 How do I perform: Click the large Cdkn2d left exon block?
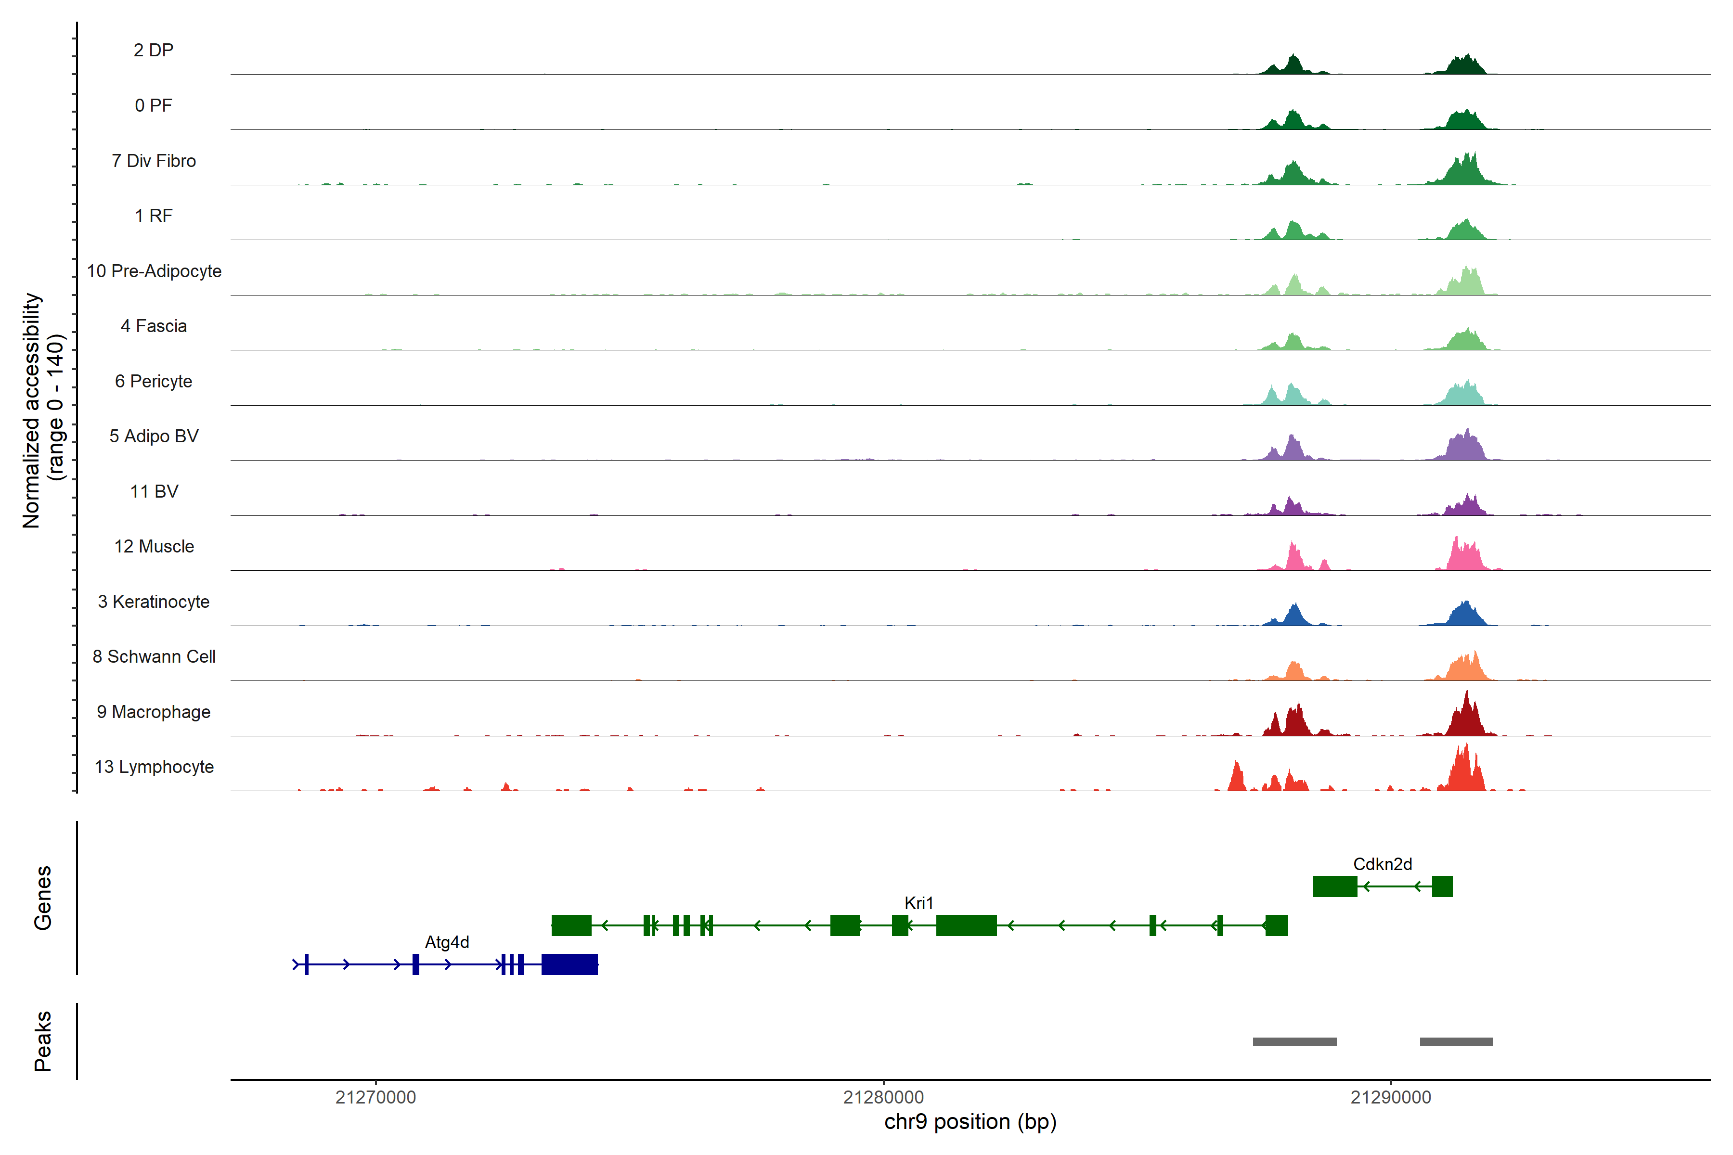pos(1334,886)
